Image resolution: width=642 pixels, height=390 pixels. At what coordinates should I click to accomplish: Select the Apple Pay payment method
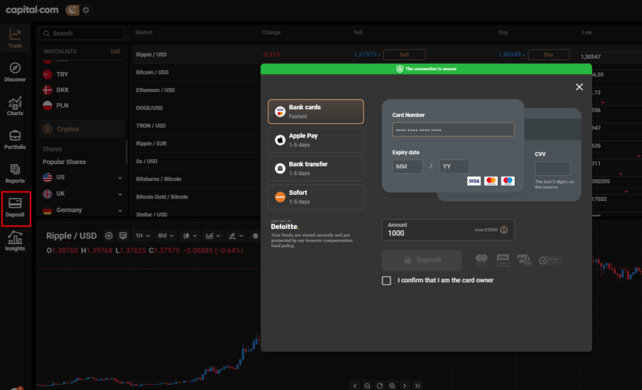tap(315, 140)
